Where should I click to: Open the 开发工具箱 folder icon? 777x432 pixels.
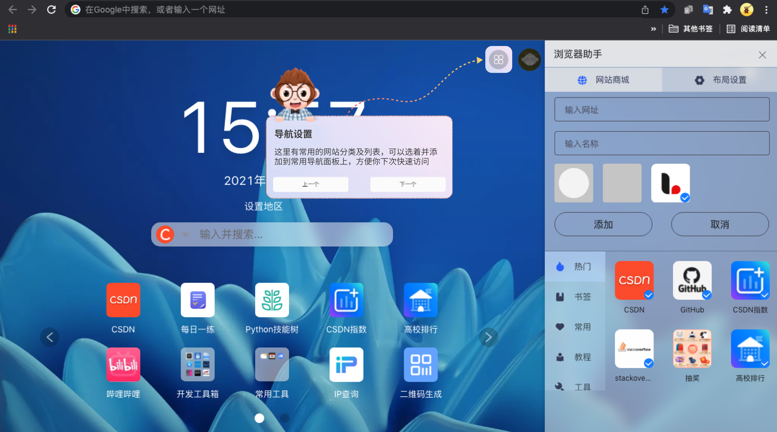click(x=198, y=364)
